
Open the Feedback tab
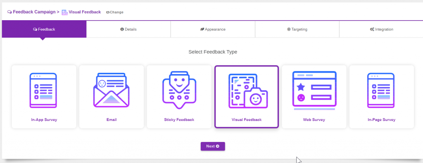[44, 29]
